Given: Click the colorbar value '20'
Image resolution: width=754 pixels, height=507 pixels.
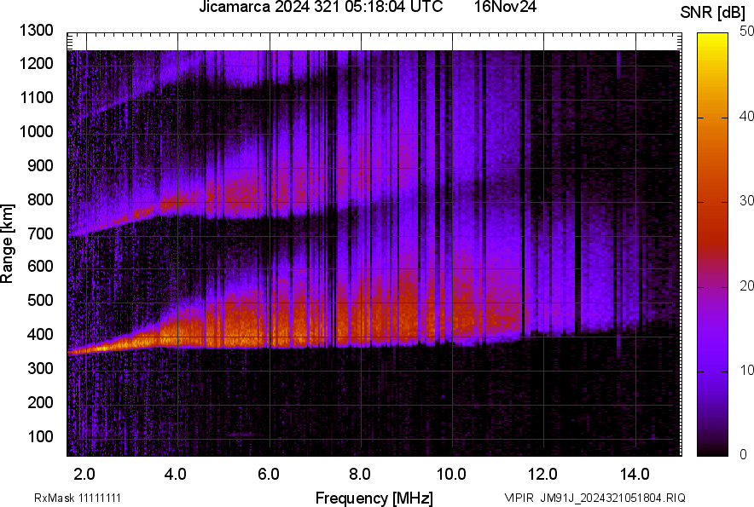Looking at the screenshot, I should pos(746,285).
